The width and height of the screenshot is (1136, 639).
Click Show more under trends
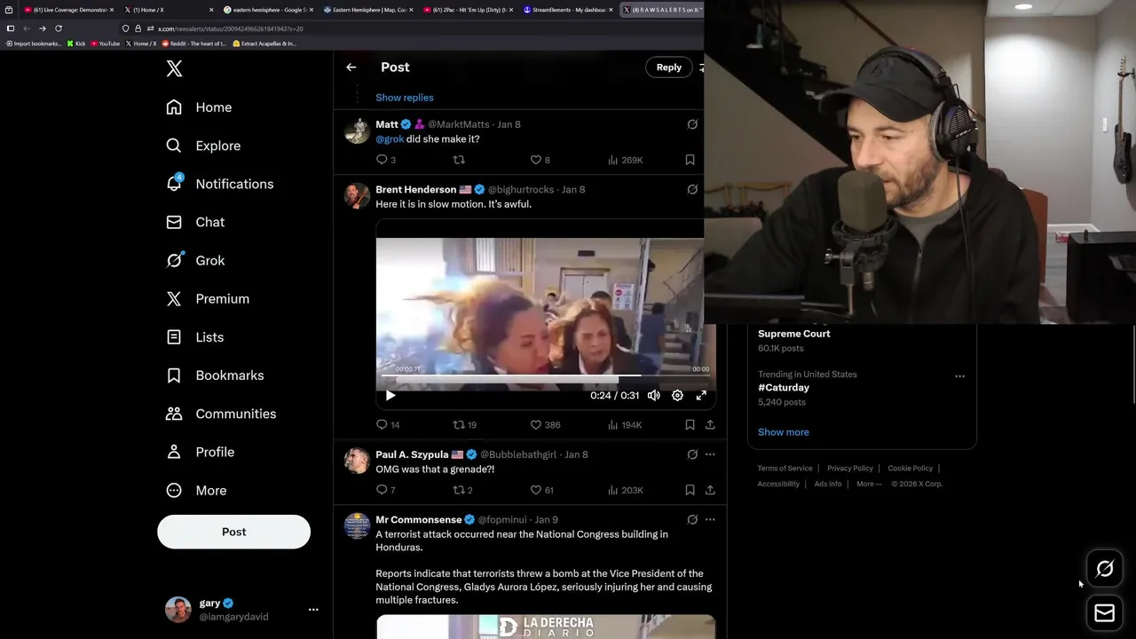point(784,432)
